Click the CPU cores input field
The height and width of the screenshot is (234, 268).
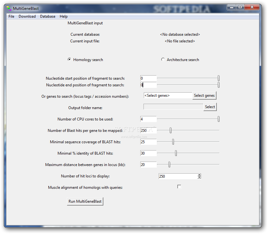(x=148, y=119)
